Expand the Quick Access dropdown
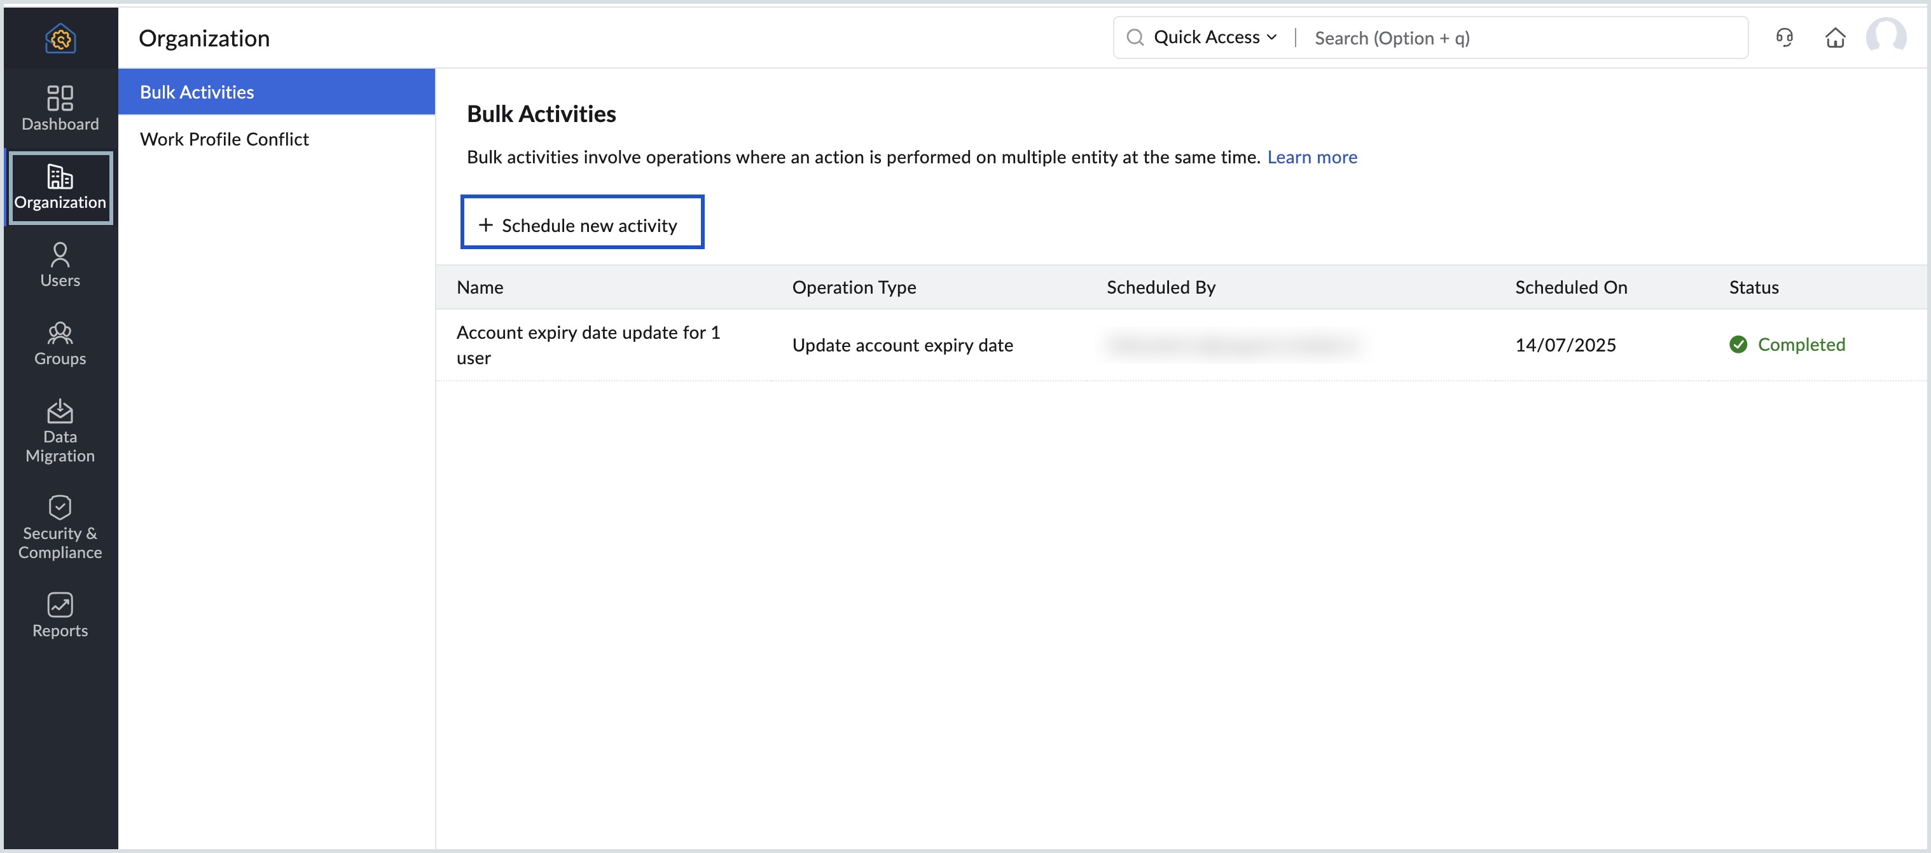This screenshot has height=853, width=1931. pyautogui.click(x=1214, y=38)
